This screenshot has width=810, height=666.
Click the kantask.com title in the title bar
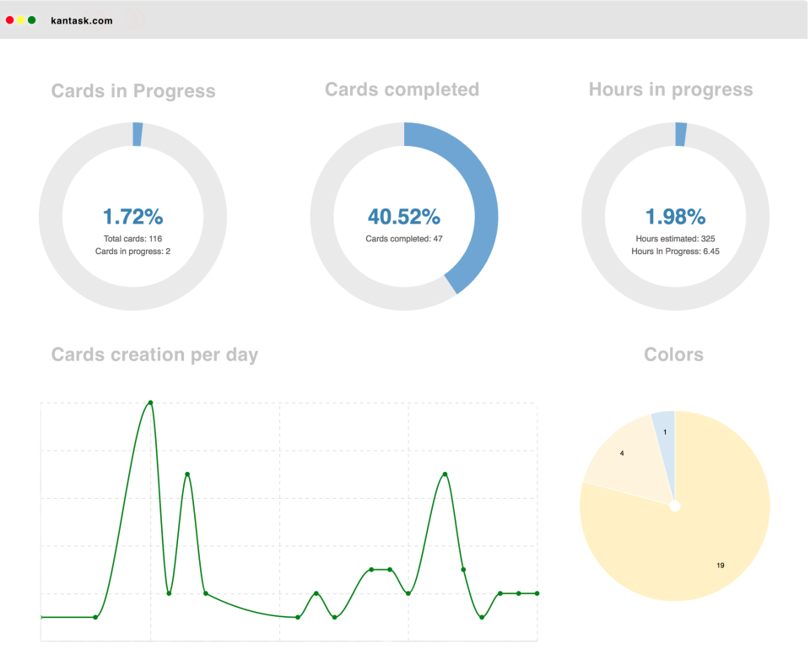[84, 20]
